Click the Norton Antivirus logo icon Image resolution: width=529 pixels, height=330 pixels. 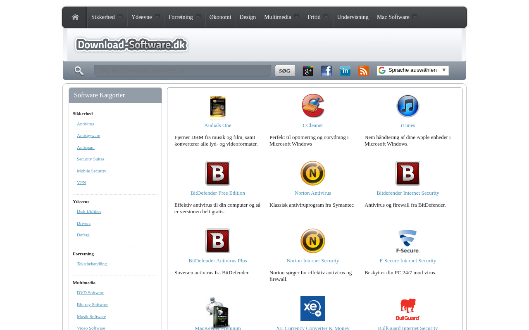pos(313,173)
